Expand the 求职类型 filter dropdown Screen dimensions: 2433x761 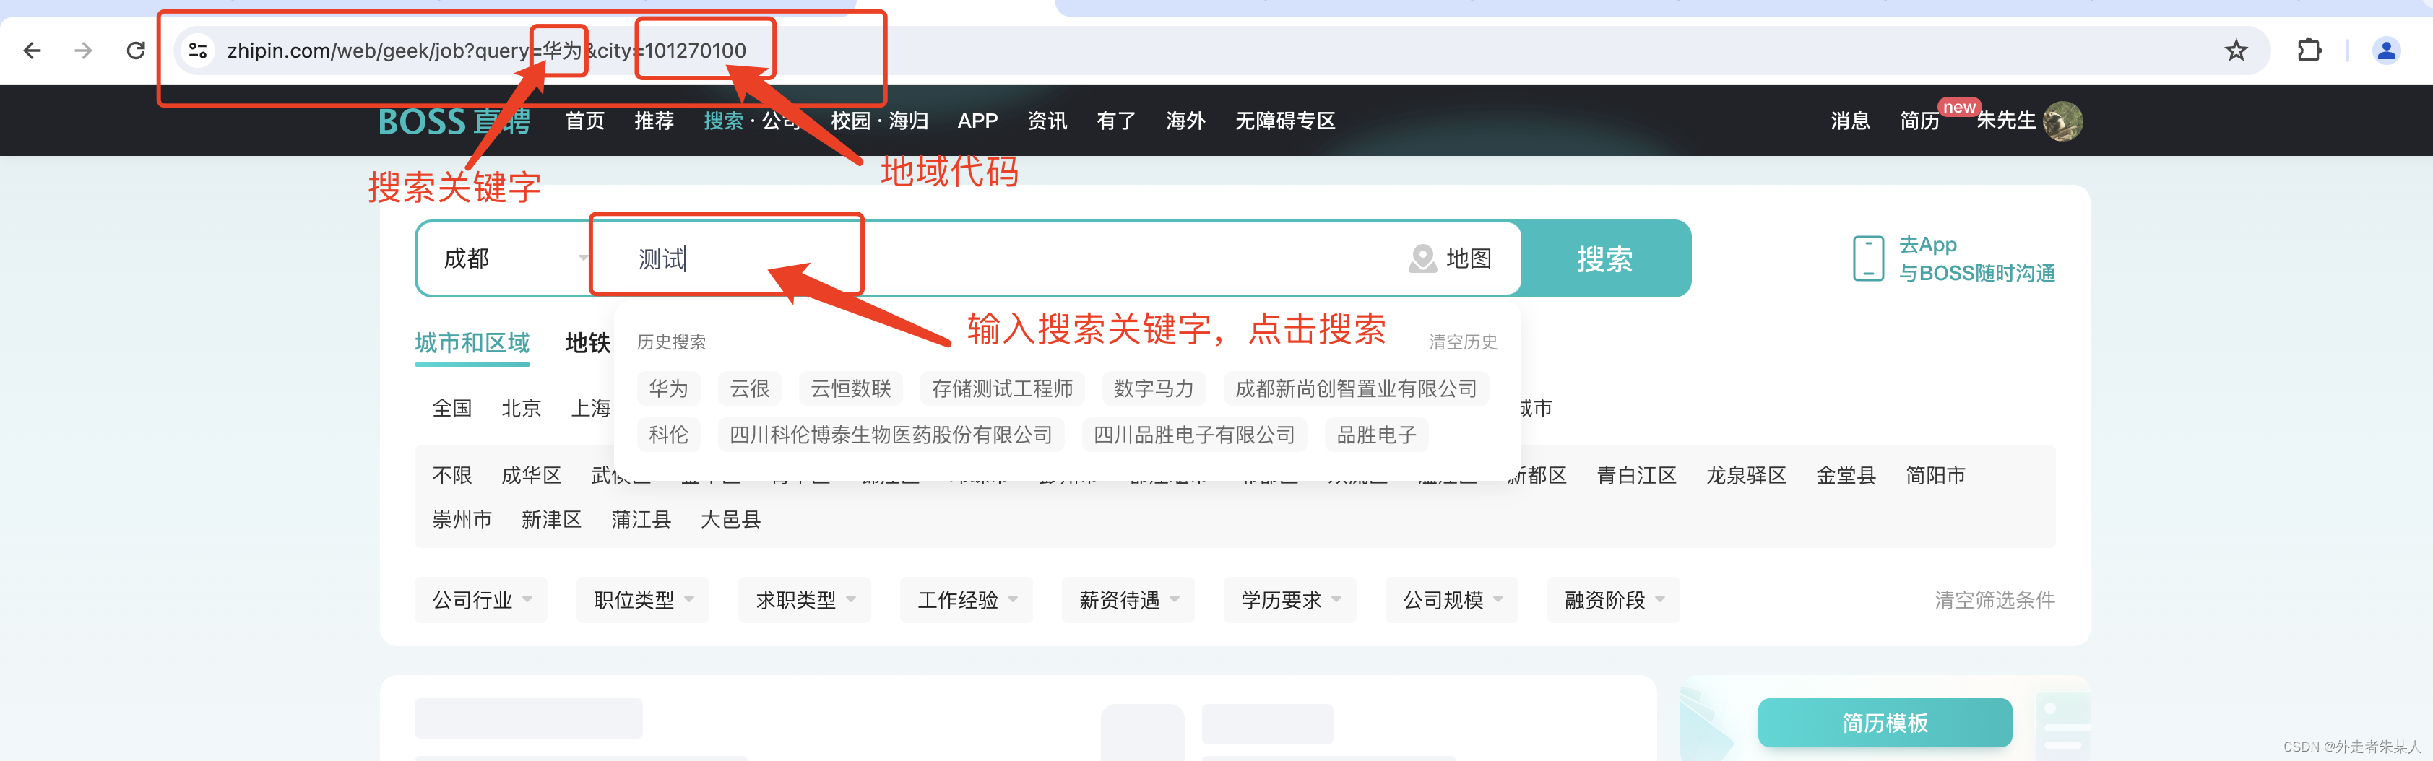point(805,599)
